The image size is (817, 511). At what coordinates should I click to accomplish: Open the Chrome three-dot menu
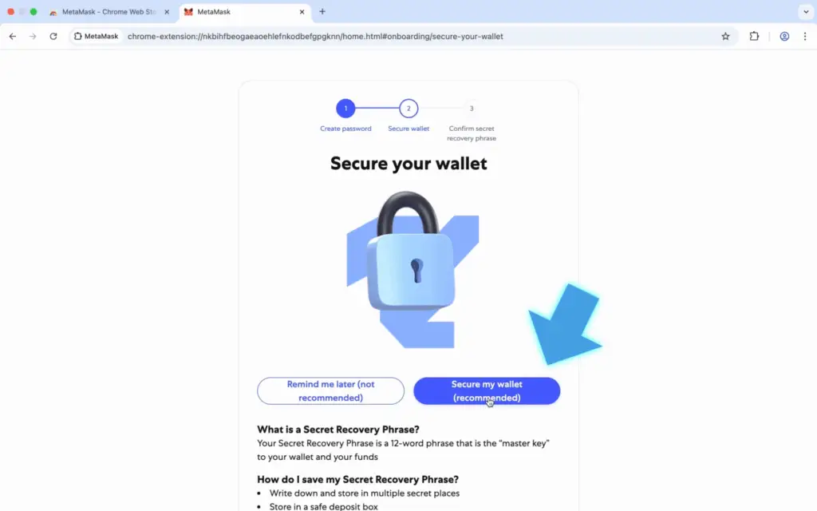pos(805,37)
